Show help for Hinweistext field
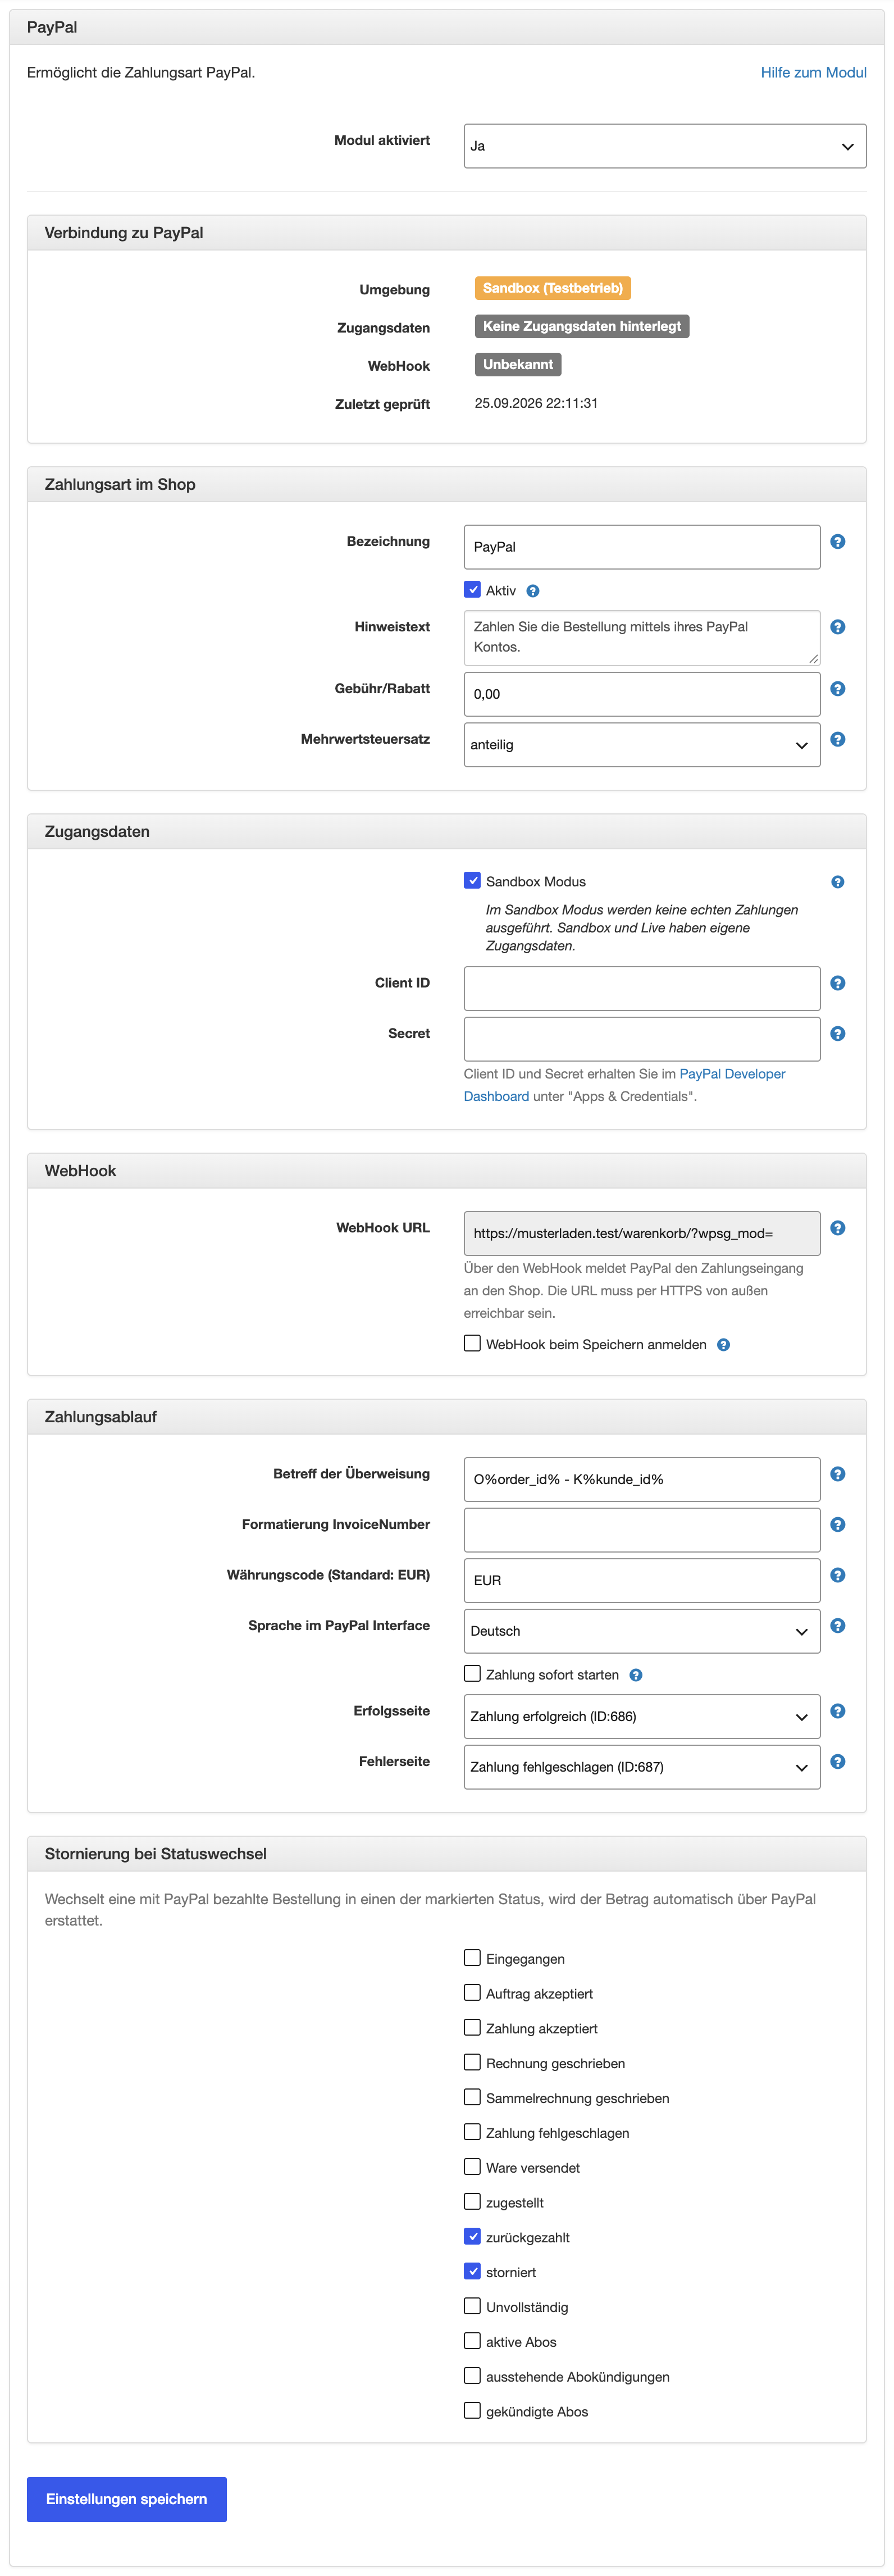Viewport: 894px width, 2576px height. pyautogui.click(x=838, y=627)
